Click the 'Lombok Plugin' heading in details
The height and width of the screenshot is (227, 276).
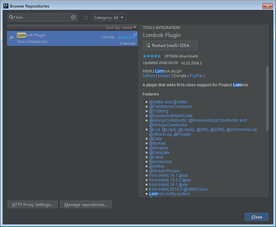point(162,35)
